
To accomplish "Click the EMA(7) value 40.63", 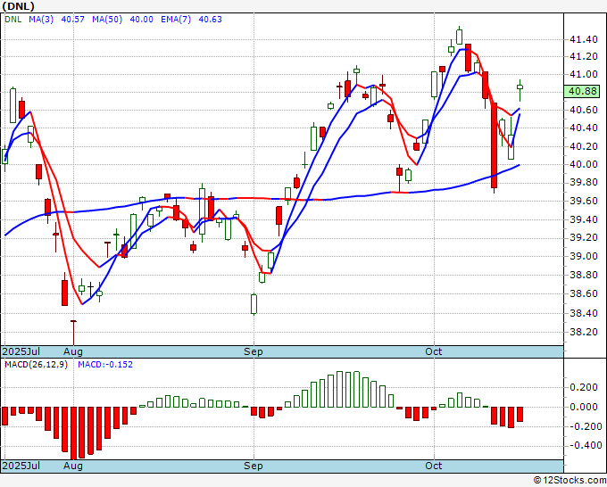I will click(x=210, y=20).
